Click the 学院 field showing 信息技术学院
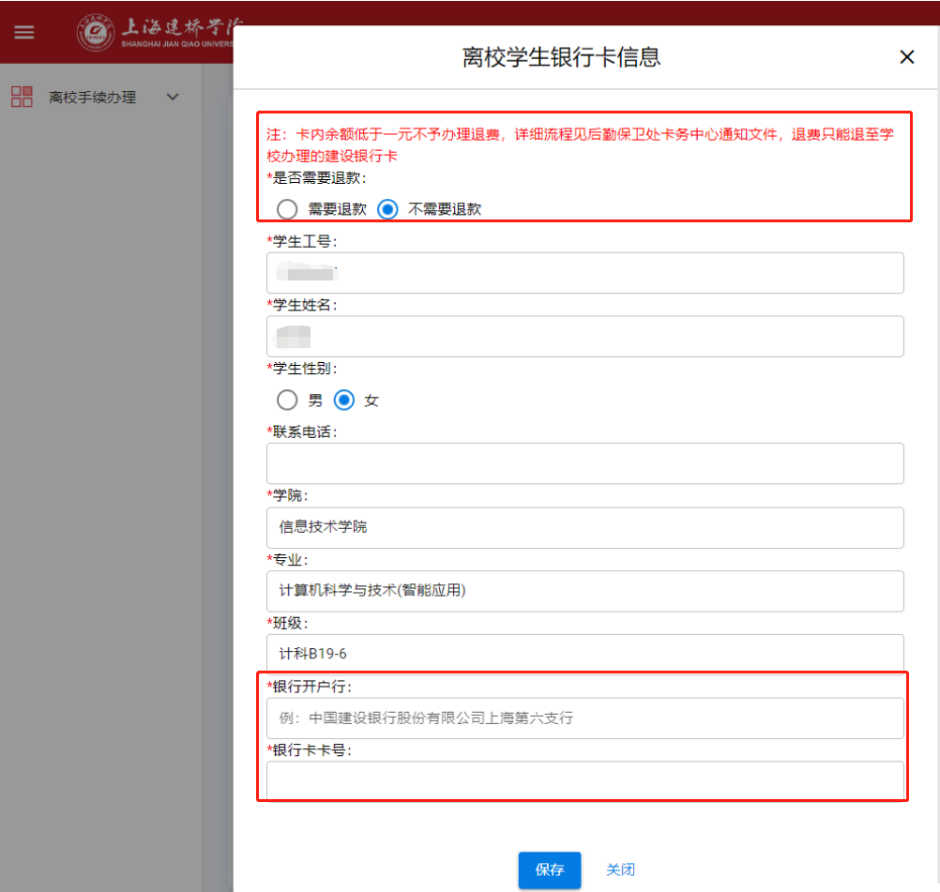Screen dimensions: 940x892 coord(584,527)
